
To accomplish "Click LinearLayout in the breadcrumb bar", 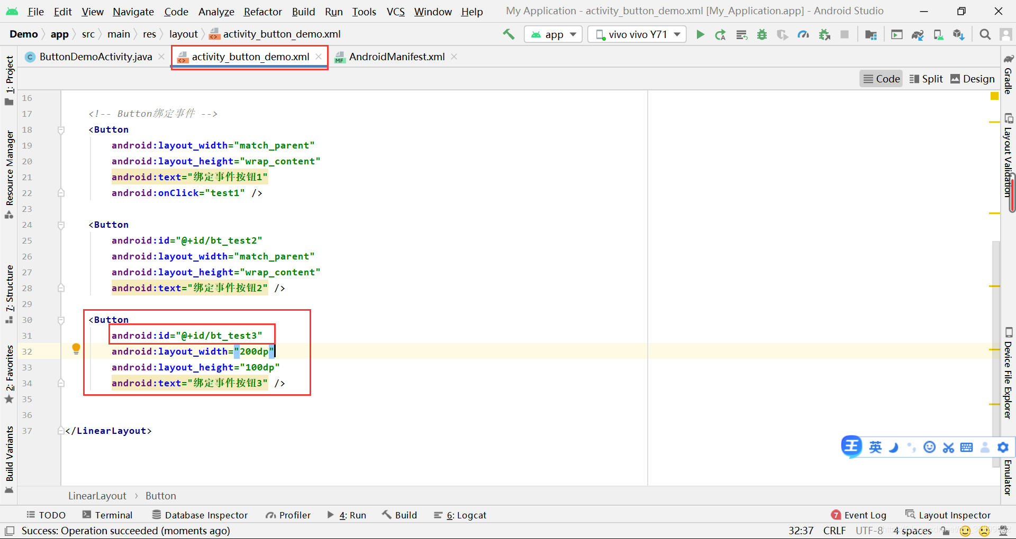I will tap(97, 496).
